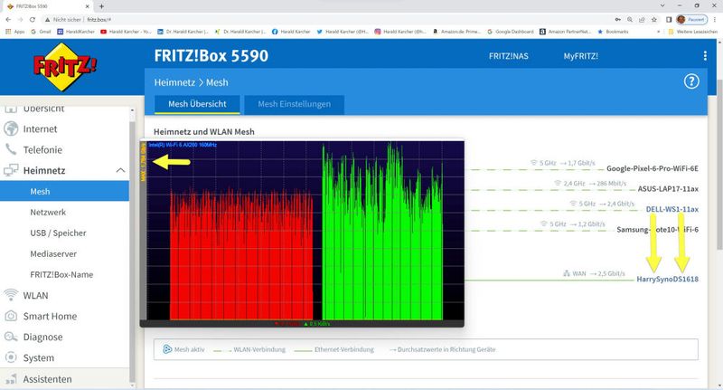Click the Diagnose magnifier icon

tap(11, 337)
